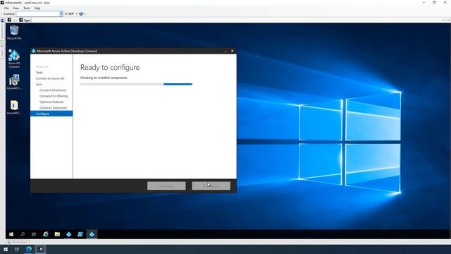This screenshot has height=254, width=451.
Task: Maximize the mRemoteNG window
Action: coord(434,3)
